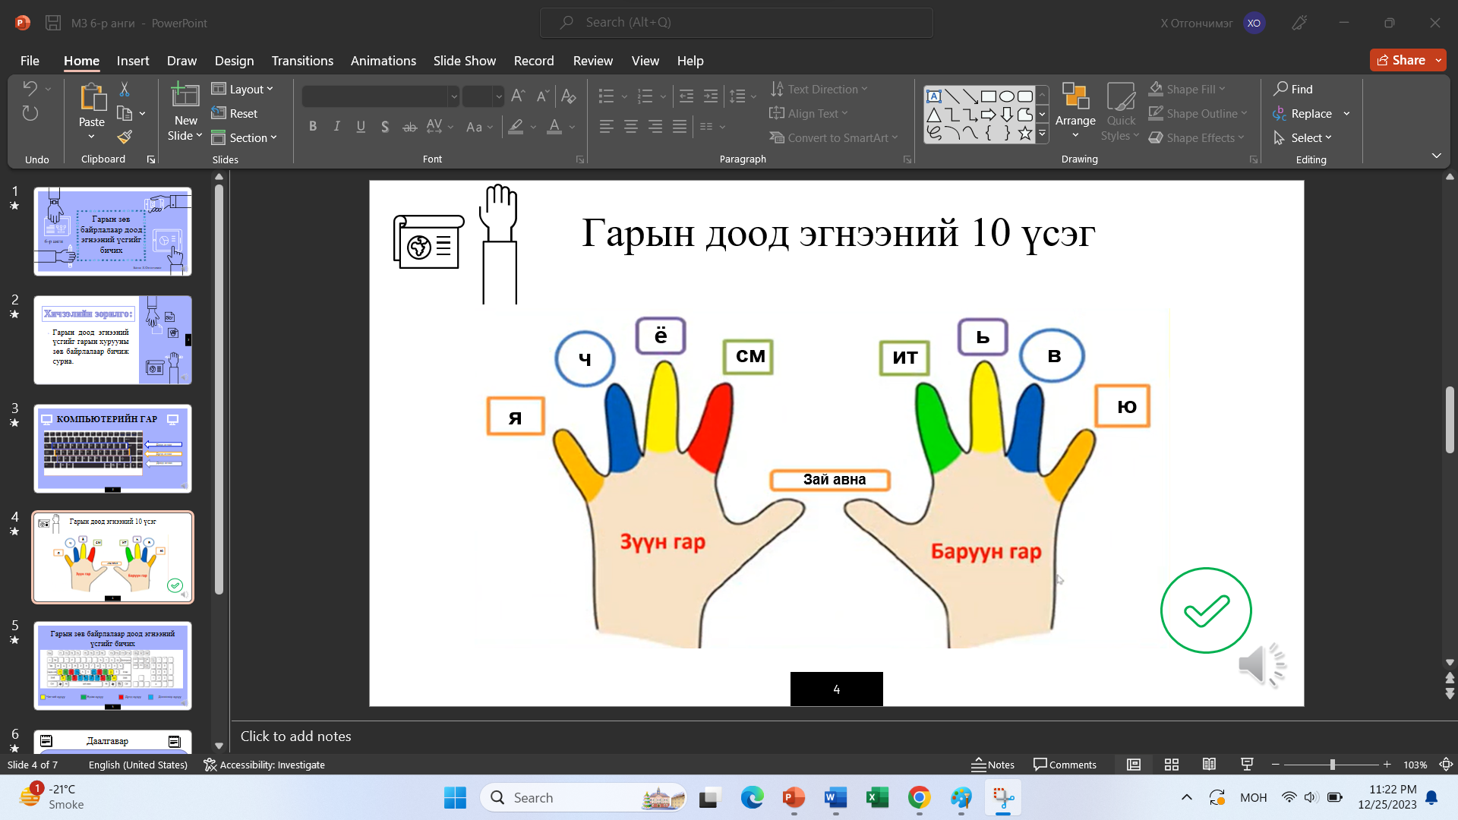
Task: Open the Animations tab
Action: 383,61
